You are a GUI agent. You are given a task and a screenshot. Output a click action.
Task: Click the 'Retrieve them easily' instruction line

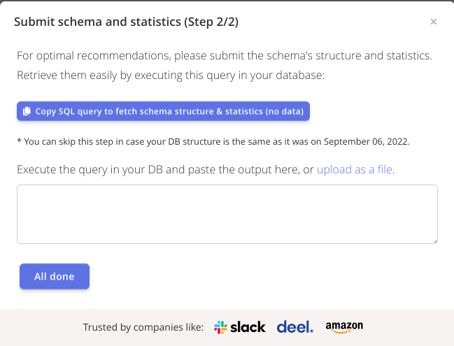tap(171, 75)
